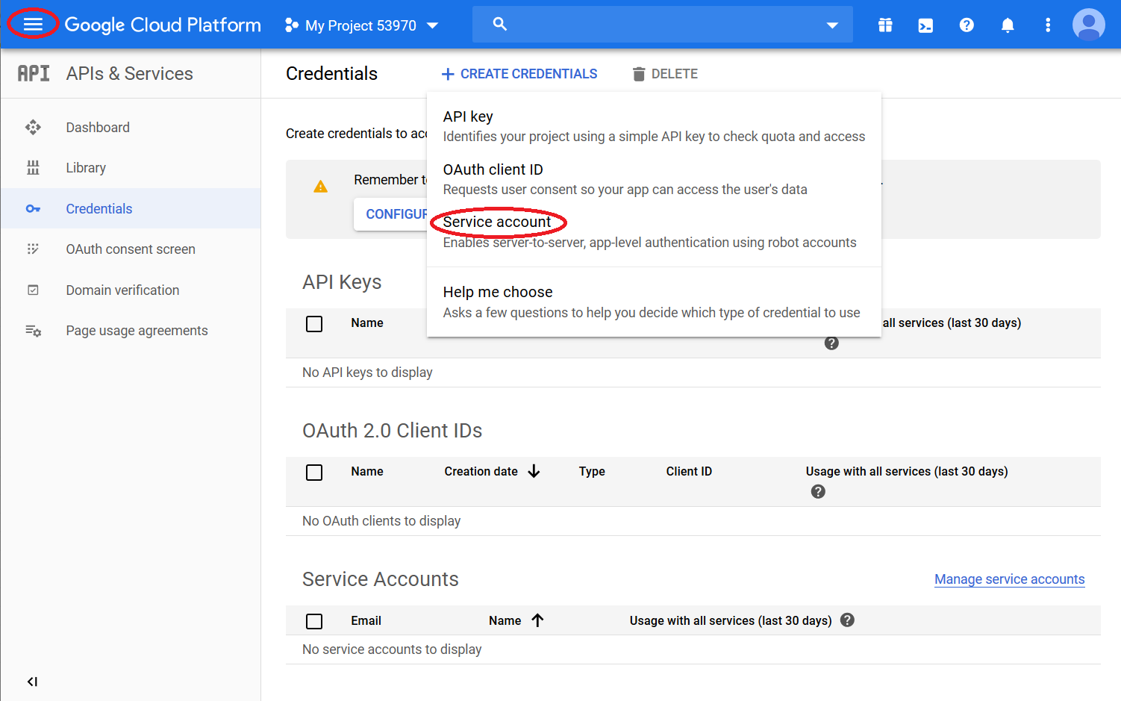
Task: Select all API Keys checkbox
Action: click(x=314, y=324)
